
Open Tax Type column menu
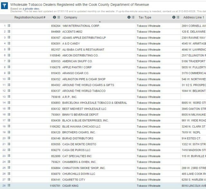(178, 17)
